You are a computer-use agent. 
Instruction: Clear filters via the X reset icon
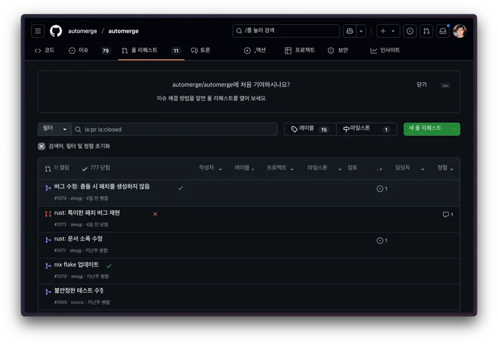pos(41,146)
